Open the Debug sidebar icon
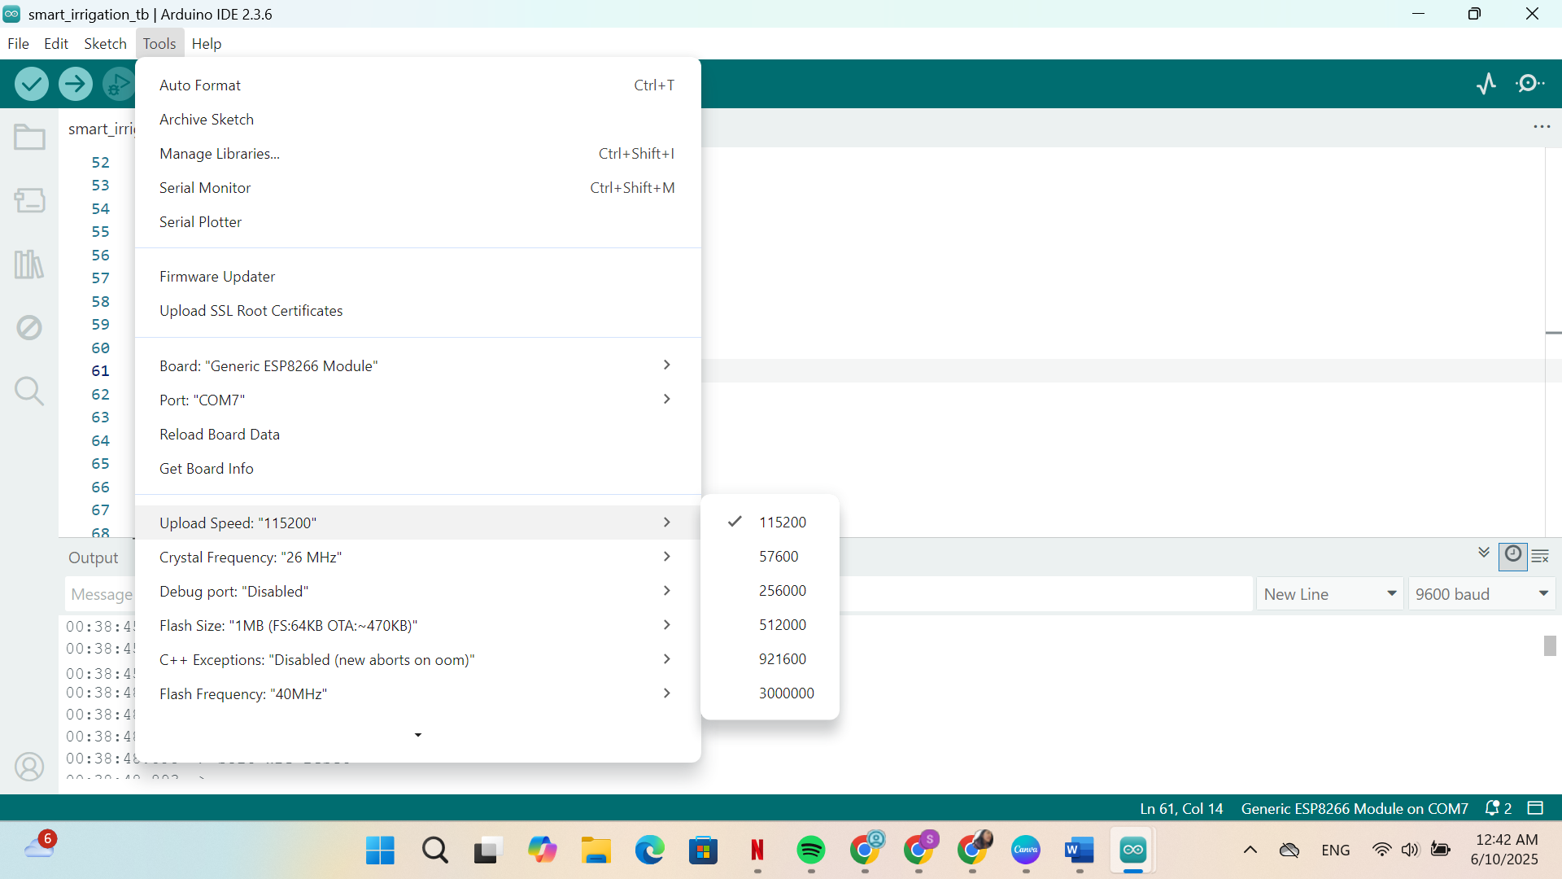Viewport: 1562px width, 879px height. click(29, 328)
